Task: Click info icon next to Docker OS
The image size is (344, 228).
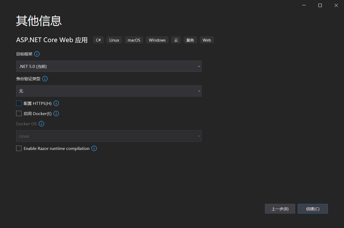Action: (x=41, y=124)
